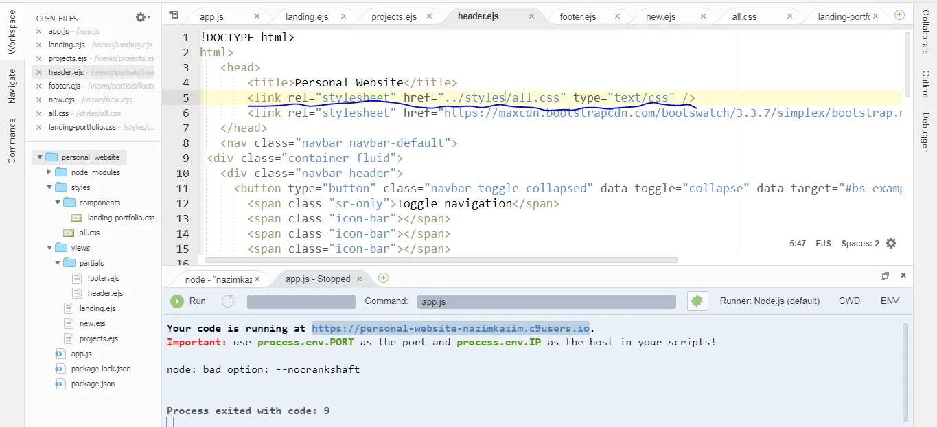The width and height of the screenshot is (937, 427).
Task: Open the personal-website c9users.io link
Action: 451,328
